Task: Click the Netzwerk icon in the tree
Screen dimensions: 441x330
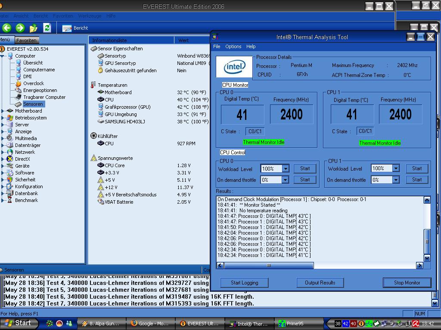Action: click(10, 152)
